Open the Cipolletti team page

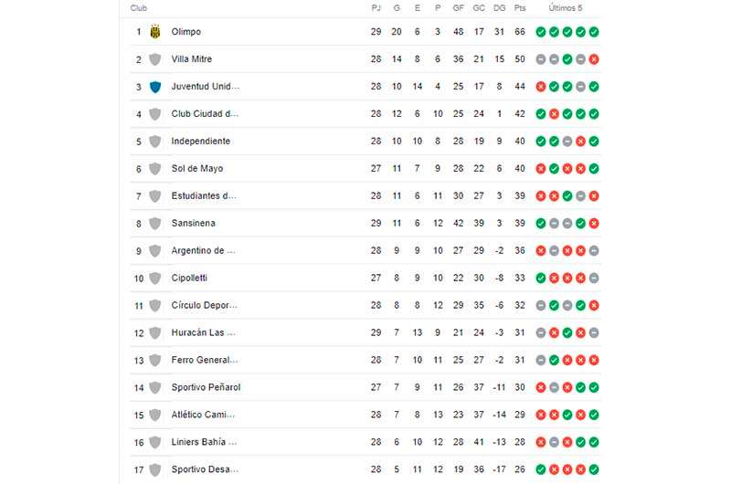pos(189,279)
